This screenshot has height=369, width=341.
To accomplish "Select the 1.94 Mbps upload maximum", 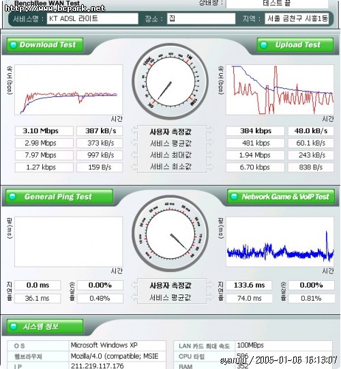I will click(255, 155).
